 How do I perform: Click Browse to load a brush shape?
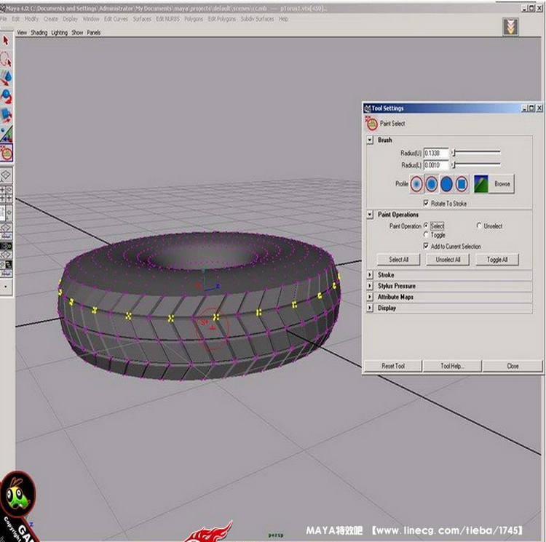coord(502,183)
